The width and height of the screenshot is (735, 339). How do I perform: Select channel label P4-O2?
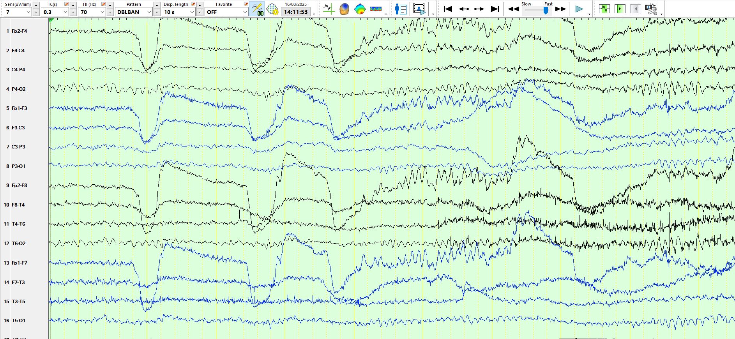19,89
